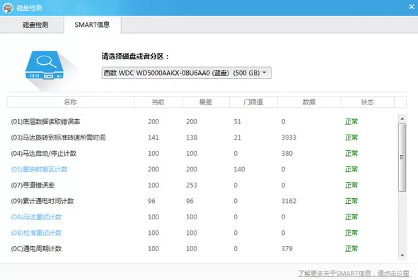Click the 请选择磁盘或者分区 label

tap(135, 56)
